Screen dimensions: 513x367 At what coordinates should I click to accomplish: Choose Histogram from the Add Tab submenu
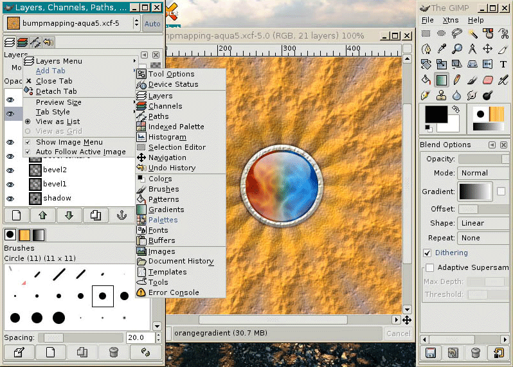coord(167,138)
